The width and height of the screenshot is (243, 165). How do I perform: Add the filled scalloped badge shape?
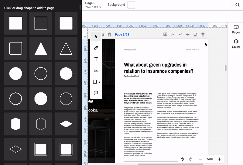click(x=66, y=74)
